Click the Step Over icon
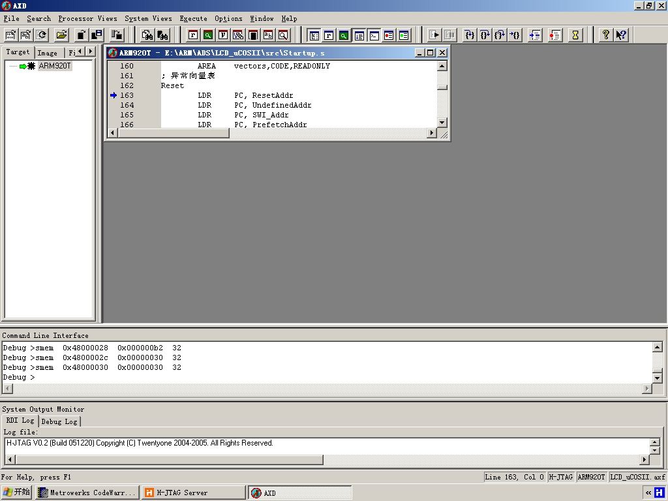Screen dimensions: 668x501 click(x=485, y=35)
